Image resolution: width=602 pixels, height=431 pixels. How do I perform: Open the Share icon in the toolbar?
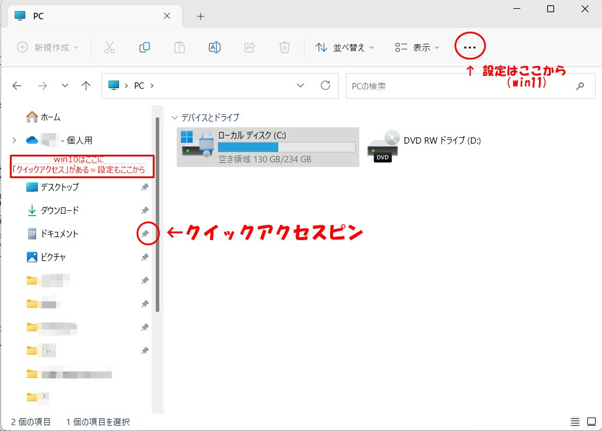250,47
